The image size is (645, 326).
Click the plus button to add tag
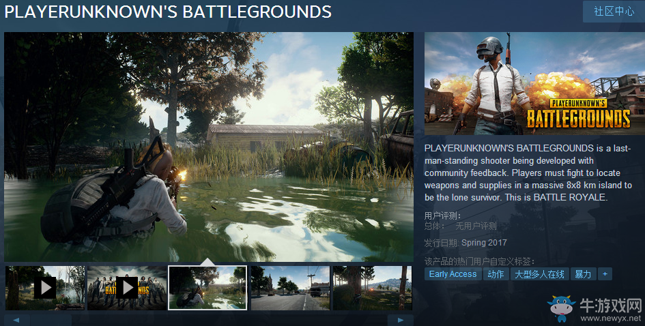[605, 274]
